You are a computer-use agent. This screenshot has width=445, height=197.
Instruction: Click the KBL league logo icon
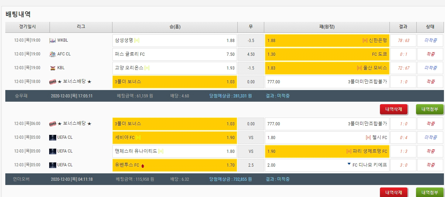53,68
